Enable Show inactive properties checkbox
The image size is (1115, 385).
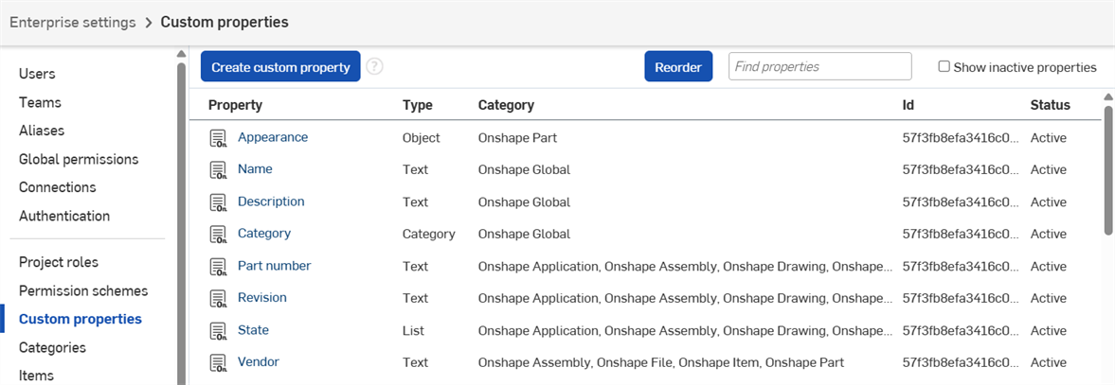(x=944, y=67)
